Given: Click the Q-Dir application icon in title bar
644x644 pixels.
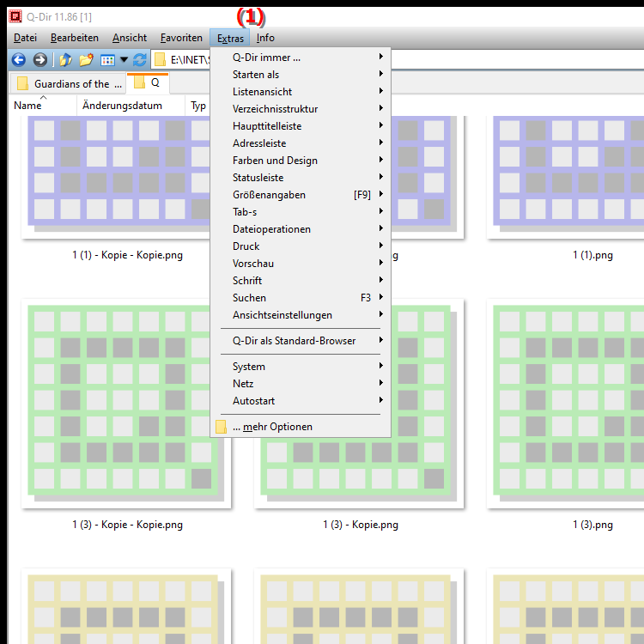Looking at the screenshot, I should click(x=15, y=16).
